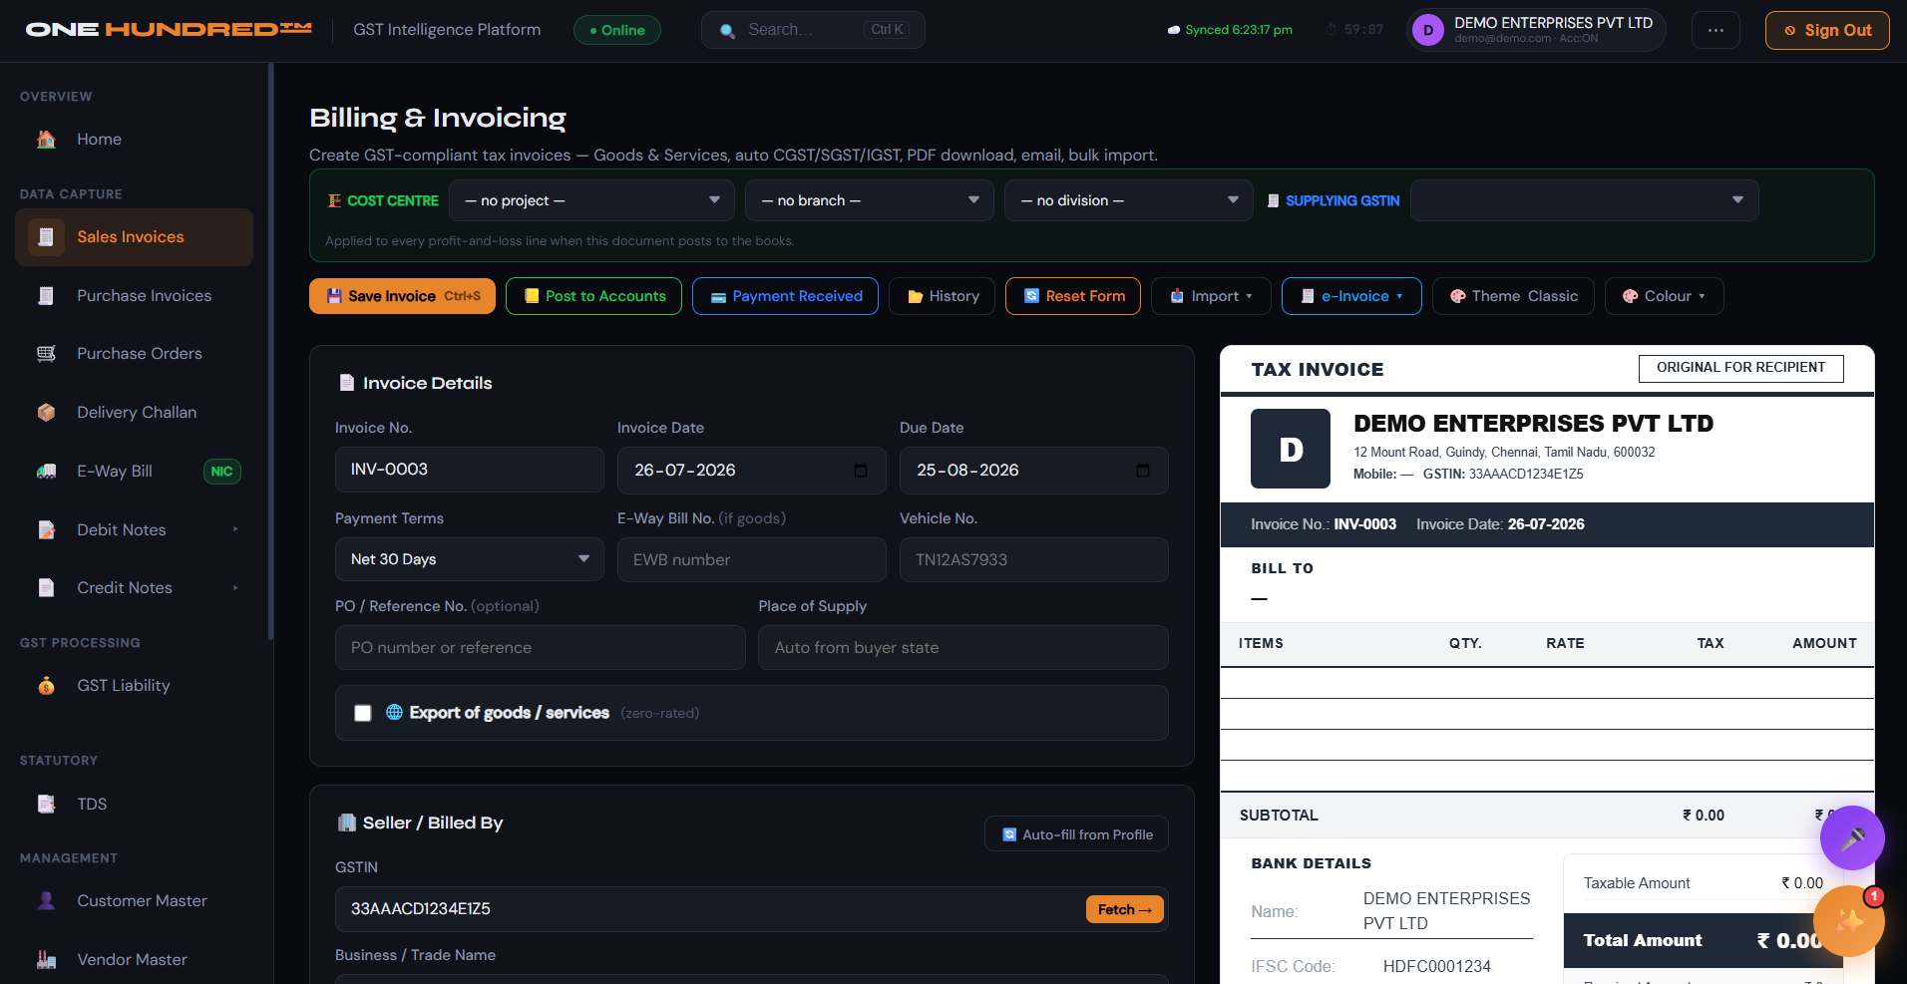Open Purchase Invoices page
This screenshot has width=1907, height=984.
click(x=134, y=296)
